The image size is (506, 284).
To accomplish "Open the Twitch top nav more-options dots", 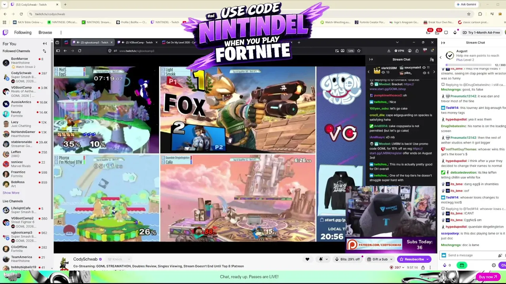I will pyautogui.click(x=61, y=32).
